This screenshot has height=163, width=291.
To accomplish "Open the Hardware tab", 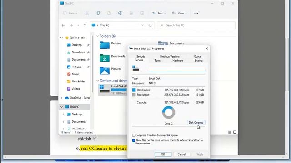I will click(178, 60).
